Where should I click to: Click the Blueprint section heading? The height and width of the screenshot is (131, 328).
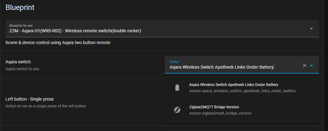click(x=20, y=7)
